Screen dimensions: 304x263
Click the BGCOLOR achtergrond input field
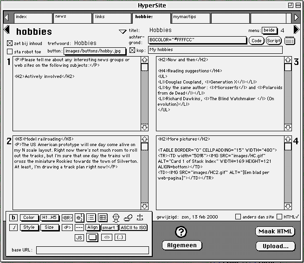coord(197,40)
